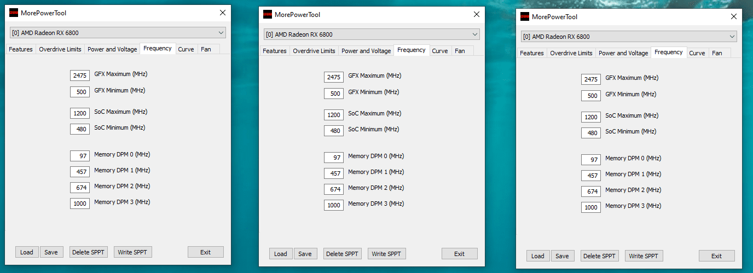
Task: Open the GPU dropdown in the leftmost window
Action: [118, 33]
